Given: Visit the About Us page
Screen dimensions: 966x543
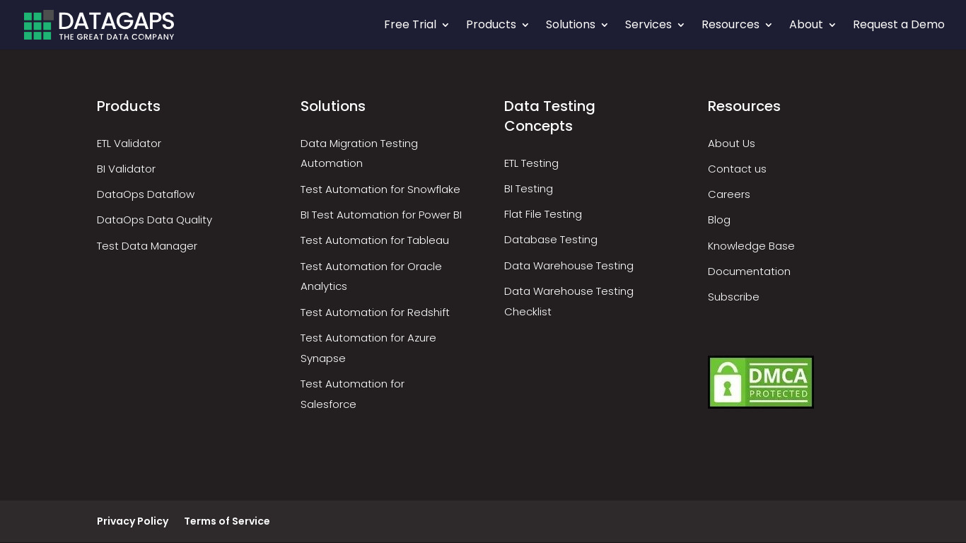Looking at the screenshot, I should point(731,144).
